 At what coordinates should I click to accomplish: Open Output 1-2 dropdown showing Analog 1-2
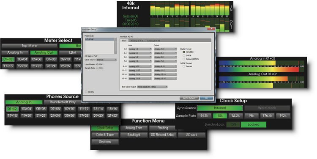pos(165,49)
